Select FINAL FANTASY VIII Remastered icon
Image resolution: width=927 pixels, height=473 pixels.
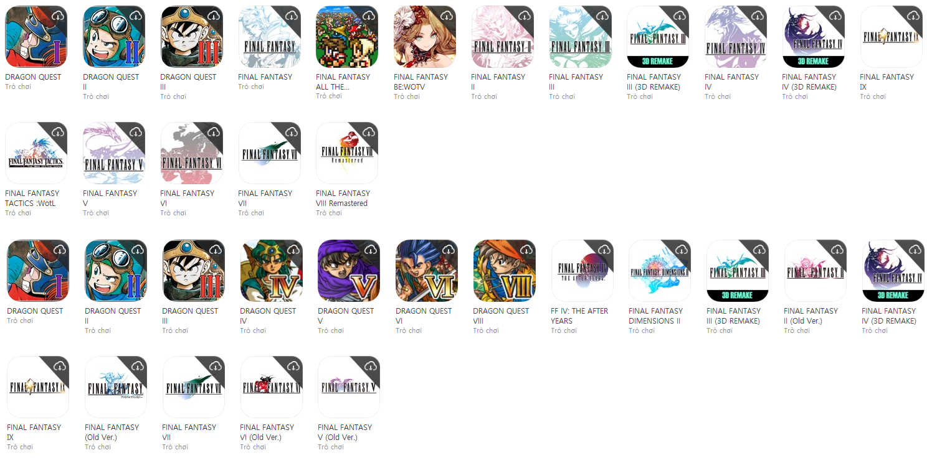[347, 153]
